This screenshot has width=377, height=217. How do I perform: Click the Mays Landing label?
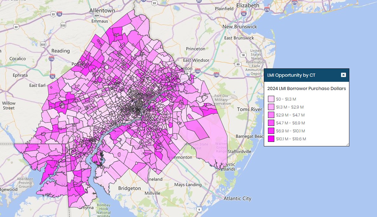pyautogui.click(x=188, y=185)
